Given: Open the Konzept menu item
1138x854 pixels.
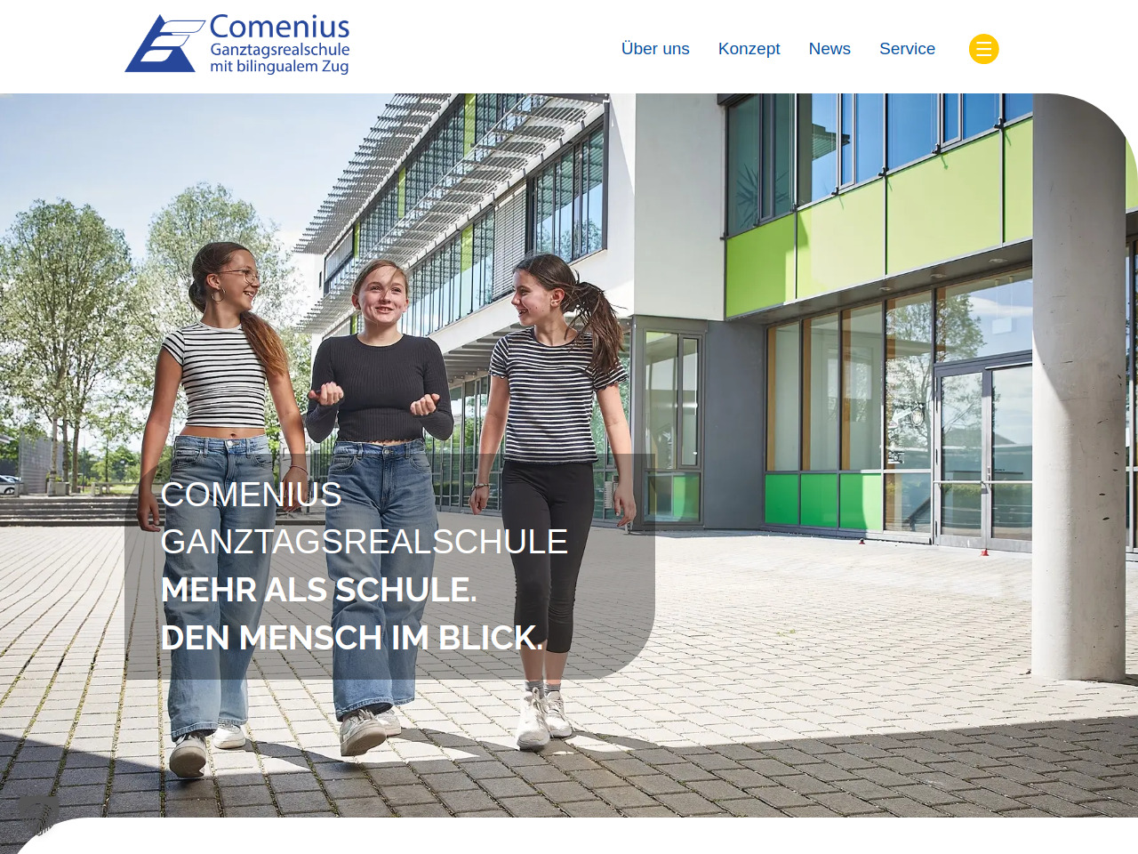Looking at the screenshot, I should pyautogui.click(x=749, y=49).
